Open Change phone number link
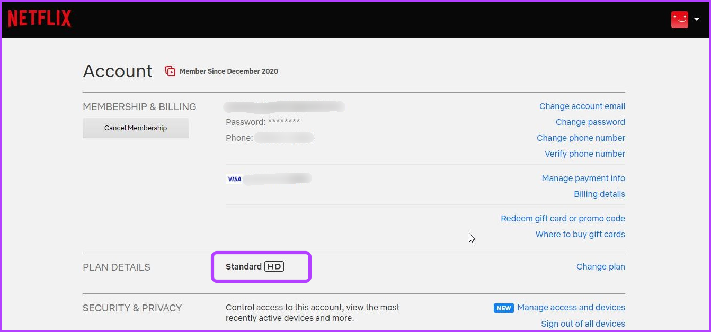Viewport: 711px width, 332px height. coord(581,138)
